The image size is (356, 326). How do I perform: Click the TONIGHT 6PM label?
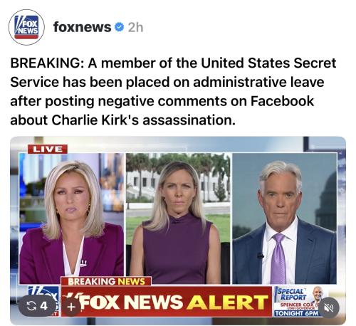(297, 313)
